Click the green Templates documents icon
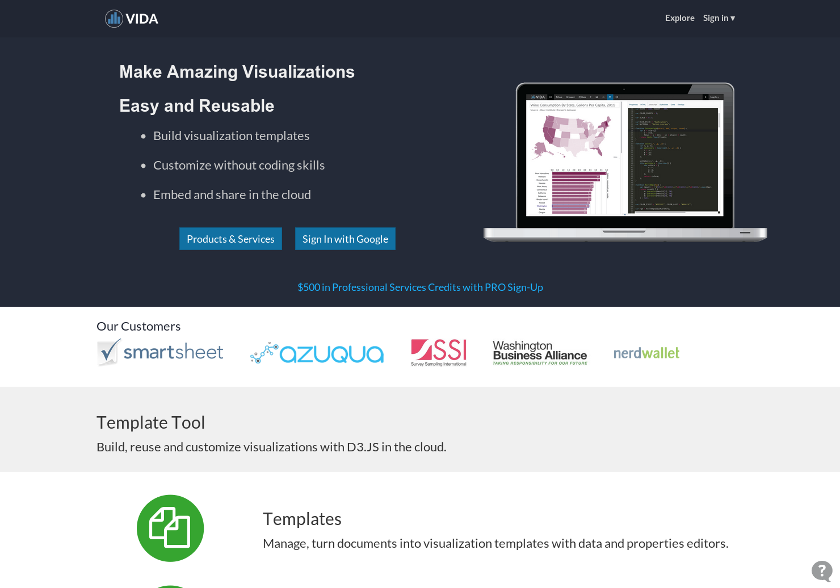Image resolution: width=840 pixels, height=588 pixels. [x=170, y=528]
